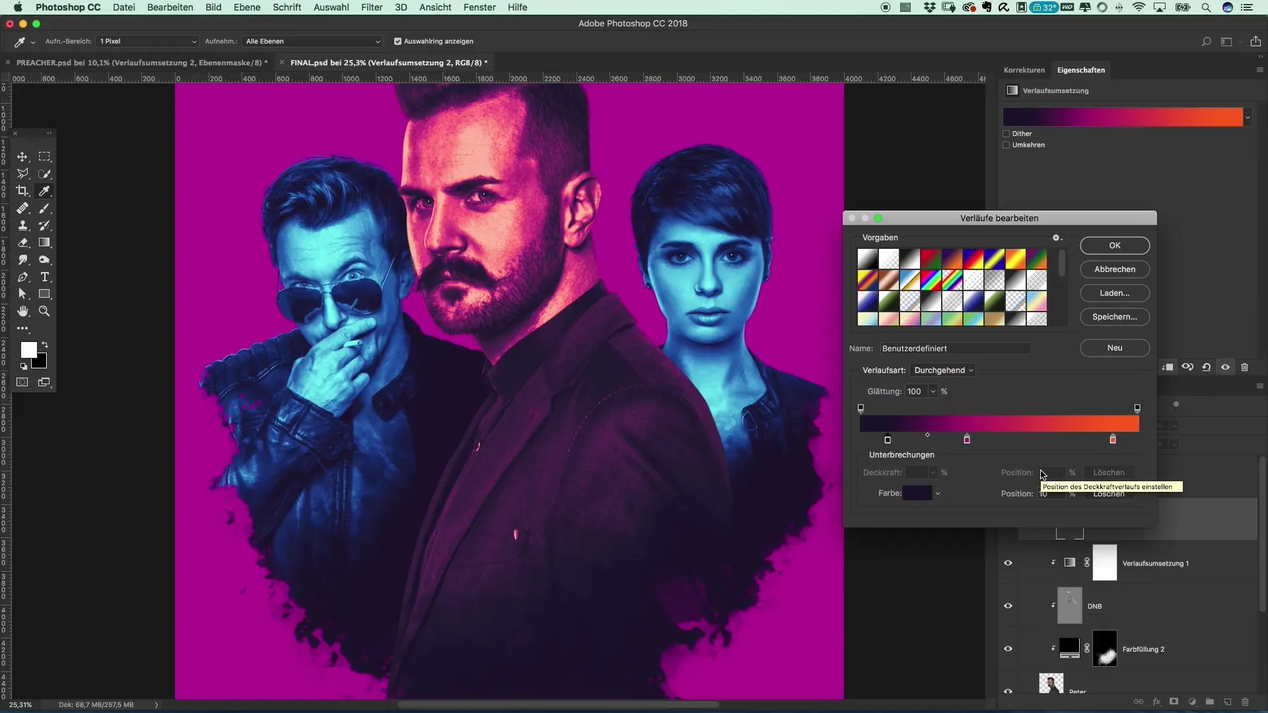Viewport: 1268px width, 713px height.
Task: Swap foreground and background colors
Action: (45, 345)
